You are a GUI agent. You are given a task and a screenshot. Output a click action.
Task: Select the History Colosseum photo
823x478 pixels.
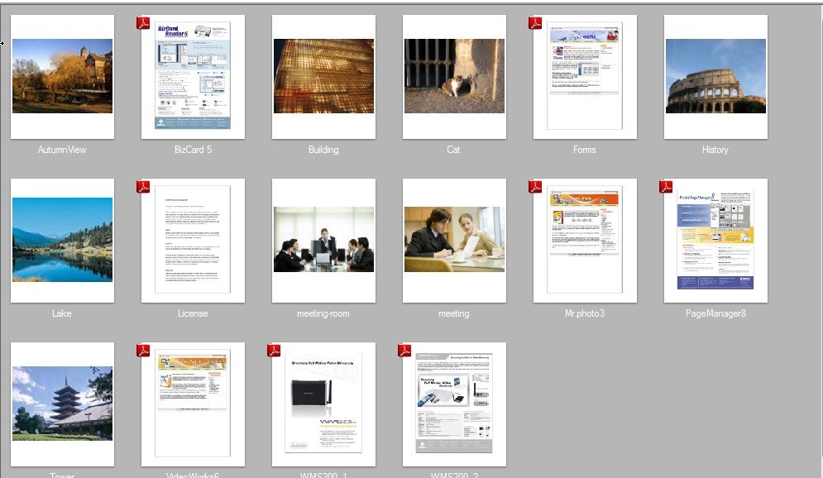tap(715, 76)
